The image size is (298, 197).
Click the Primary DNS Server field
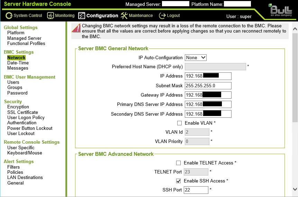pos(208,105)
